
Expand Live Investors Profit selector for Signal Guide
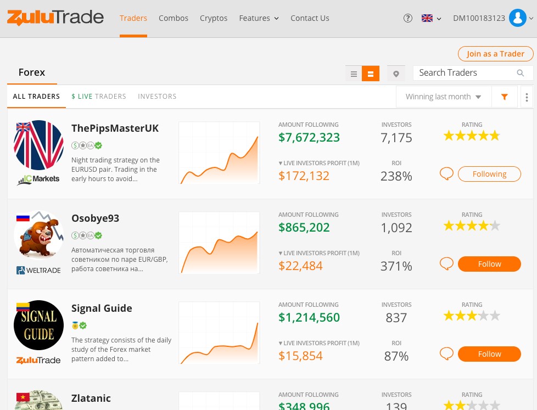(319, 343)
